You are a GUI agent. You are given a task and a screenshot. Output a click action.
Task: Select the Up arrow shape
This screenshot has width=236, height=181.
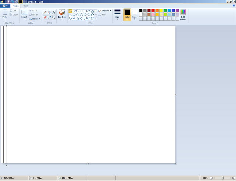click(93, 15)
